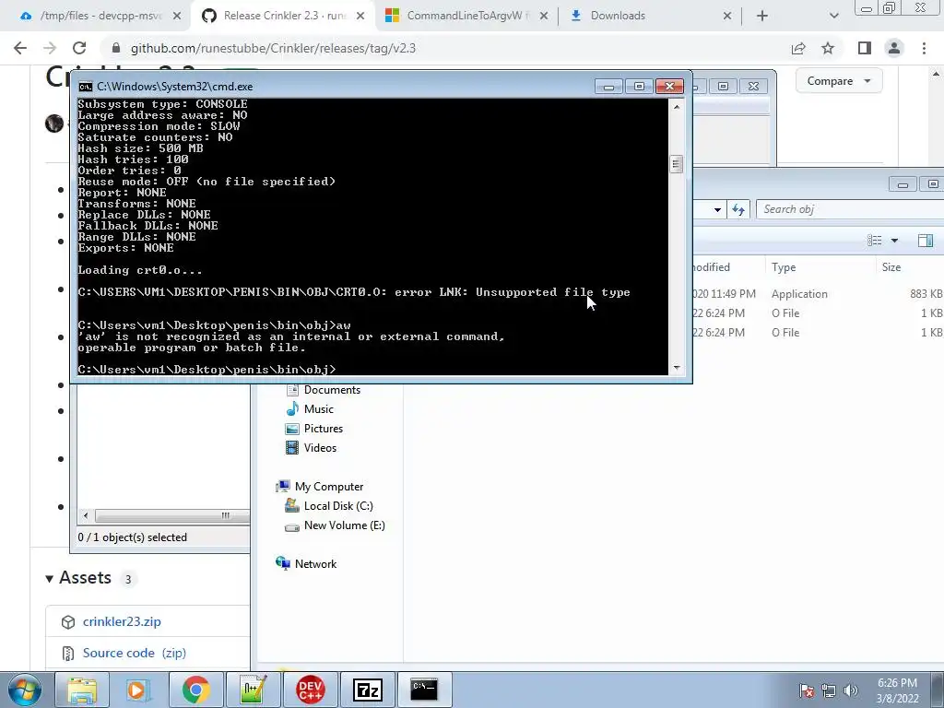The image size is (944, 708).
Task: Open the taskbar clock and date
Action: point(897,690)
